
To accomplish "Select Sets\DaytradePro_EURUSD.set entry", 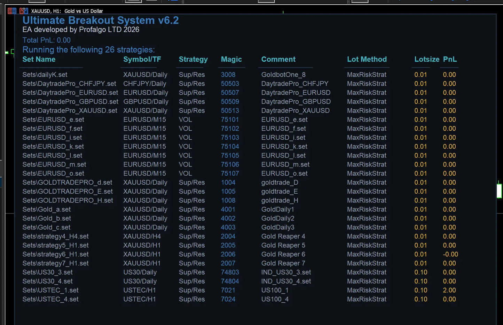I will coord(70,93).
